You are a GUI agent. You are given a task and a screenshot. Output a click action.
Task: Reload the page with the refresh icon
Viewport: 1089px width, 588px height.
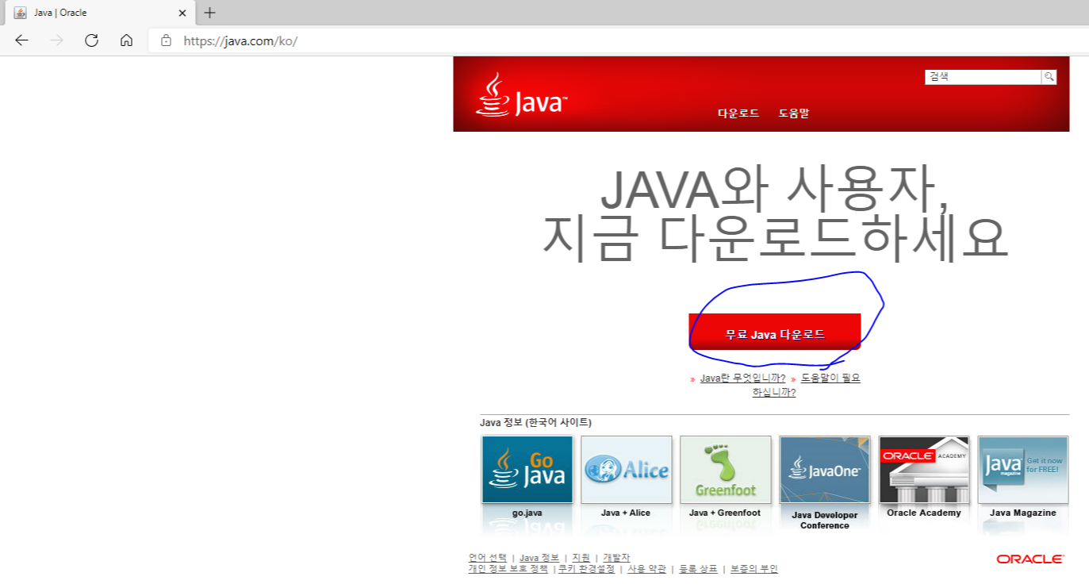91,40
